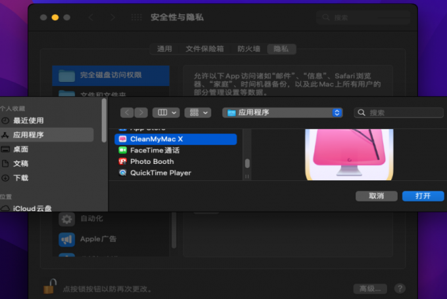Click the document icon beside 文稿
Viewport: 447px width, 299px height.
pos(5,163)
